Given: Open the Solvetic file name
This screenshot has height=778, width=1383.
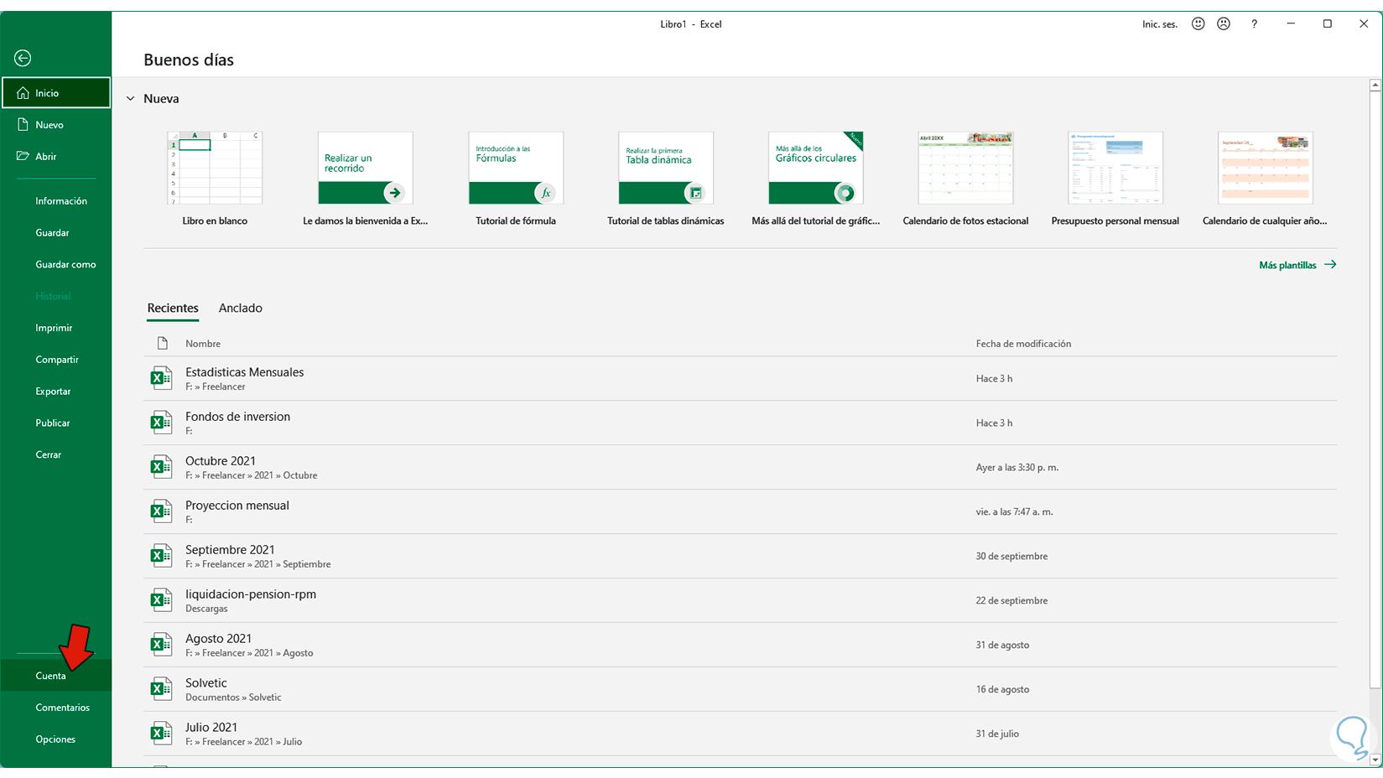Looking at the screenshot, I should [206, 683].
